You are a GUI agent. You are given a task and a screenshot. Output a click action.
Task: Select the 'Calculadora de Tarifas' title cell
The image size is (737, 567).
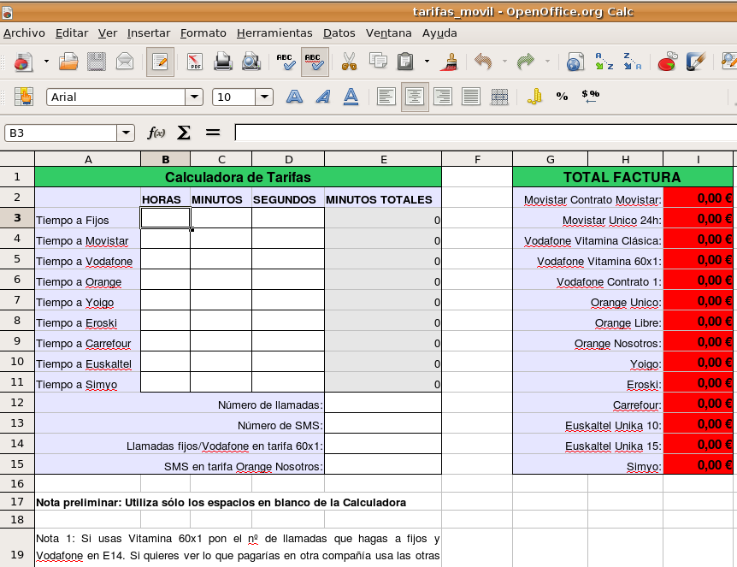(239, 177)
